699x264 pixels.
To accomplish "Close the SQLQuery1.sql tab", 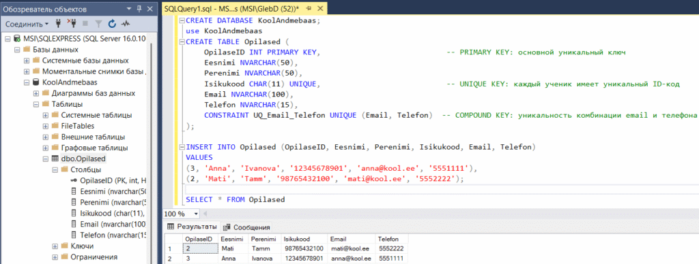I will tap(320, 9).
